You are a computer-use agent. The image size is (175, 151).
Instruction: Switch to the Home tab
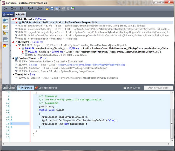tap(8, 15)
